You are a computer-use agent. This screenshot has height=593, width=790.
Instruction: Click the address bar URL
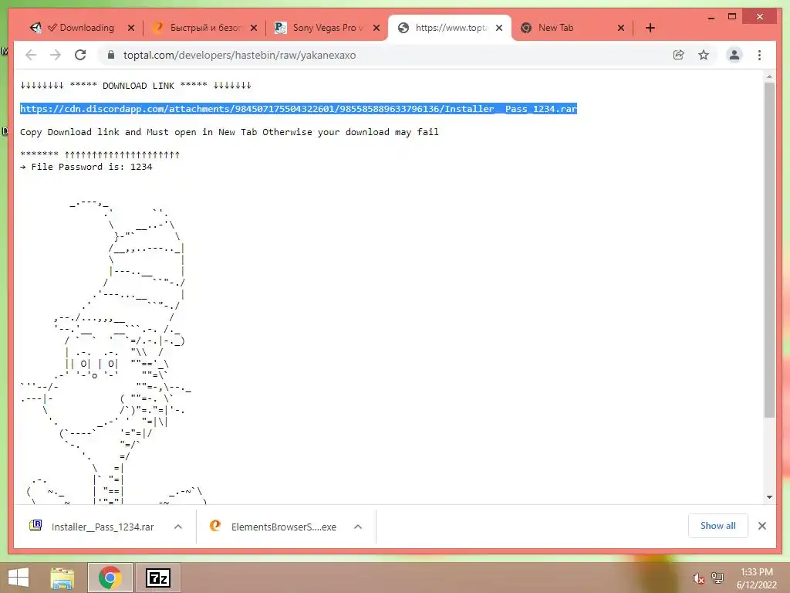[x=239, y=55]
